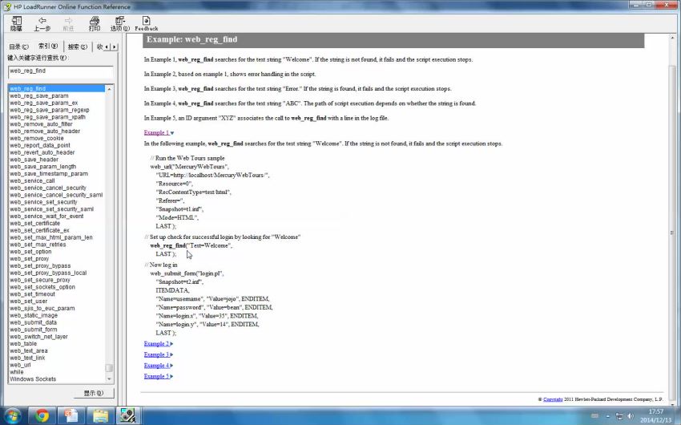681x425 pixels.
Task: Select web_static_image entry
Action: [x=34, y=315]
